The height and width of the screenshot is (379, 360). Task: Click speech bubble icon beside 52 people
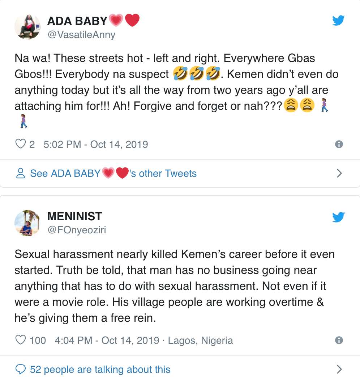21,369
